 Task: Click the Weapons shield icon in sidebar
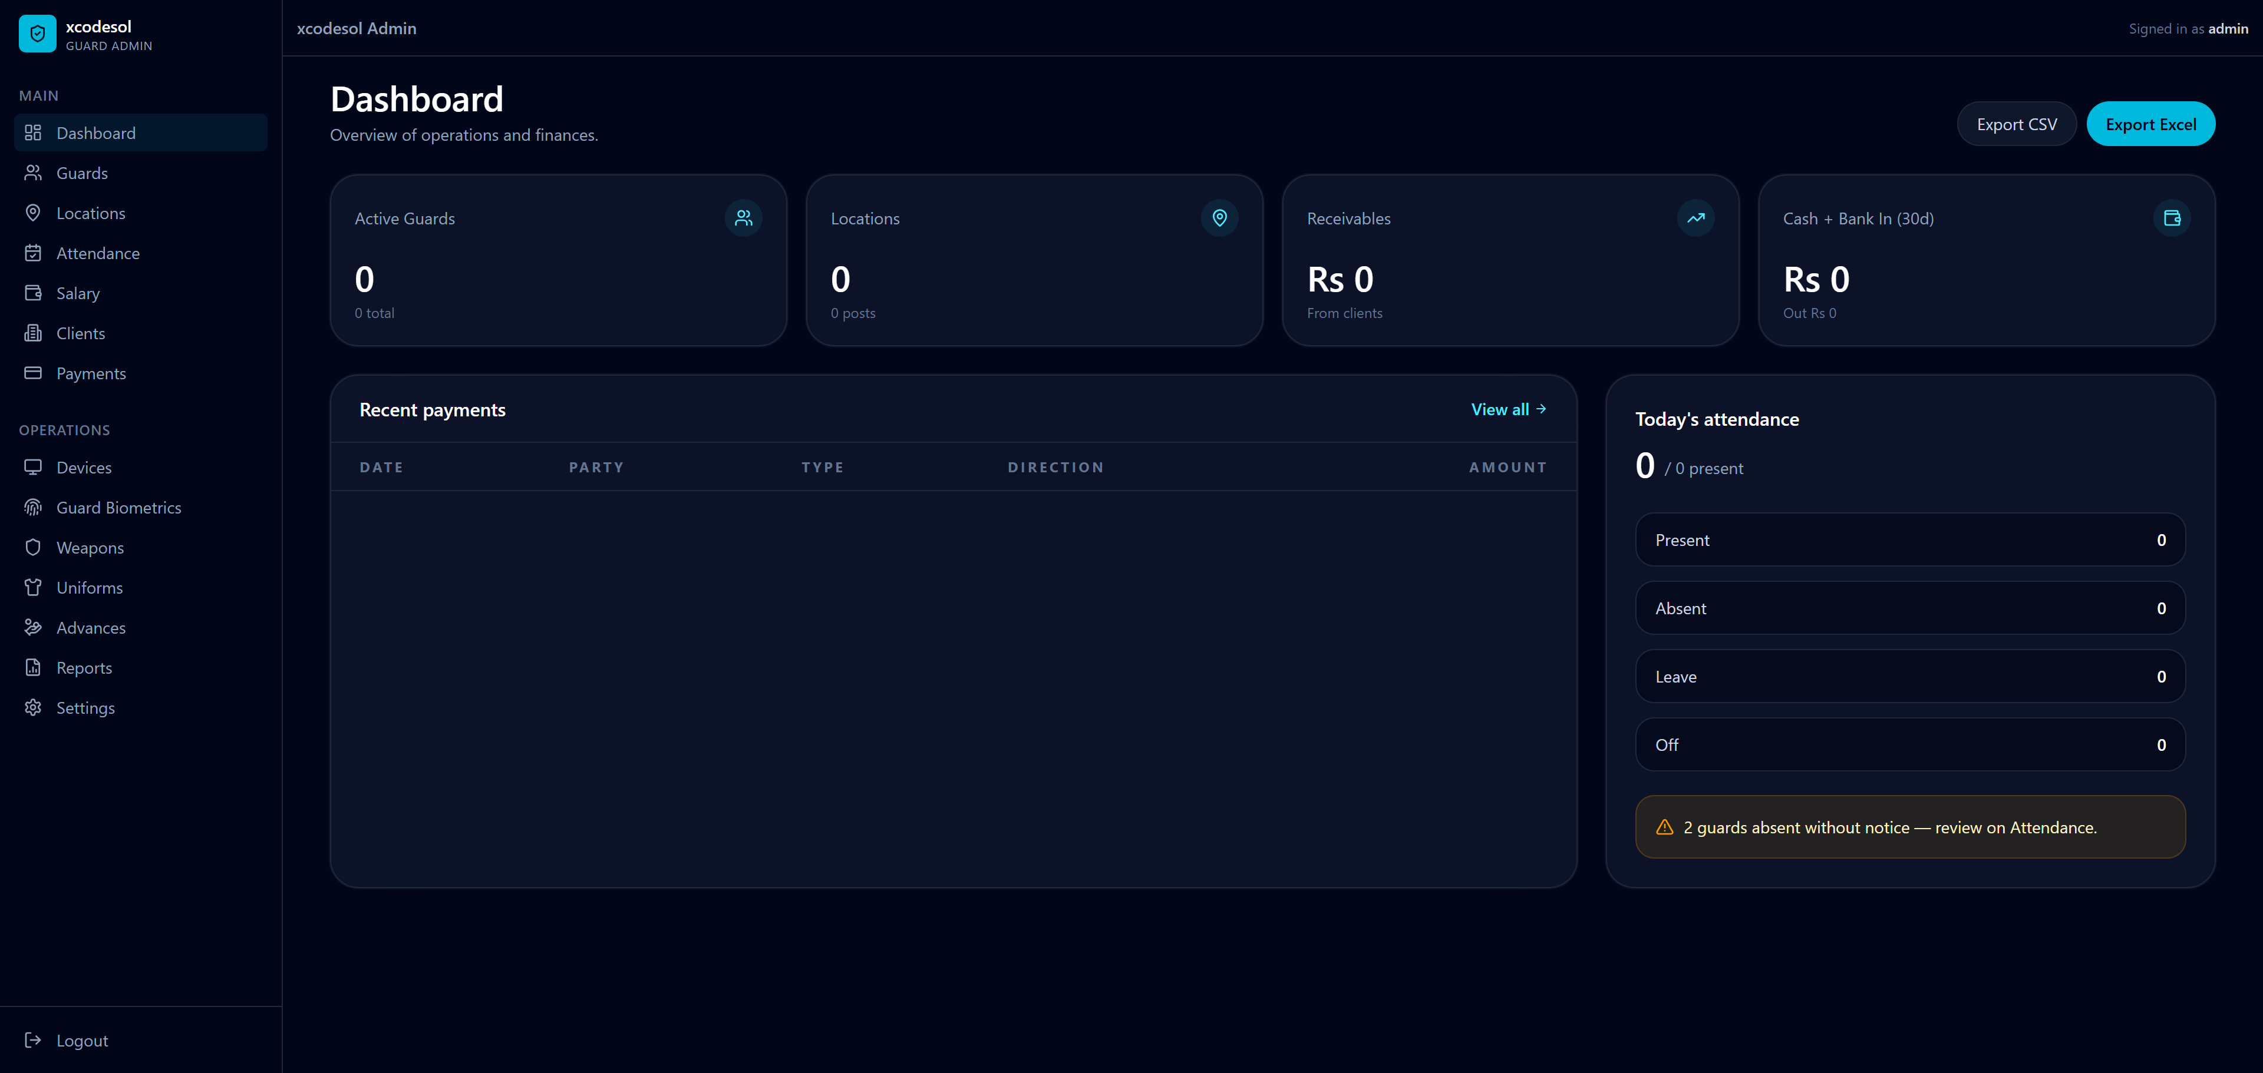pyautogui.click(x=34, y=548)
